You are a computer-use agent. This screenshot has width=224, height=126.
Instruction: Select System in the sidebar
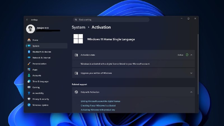click(x=47, y=46)
